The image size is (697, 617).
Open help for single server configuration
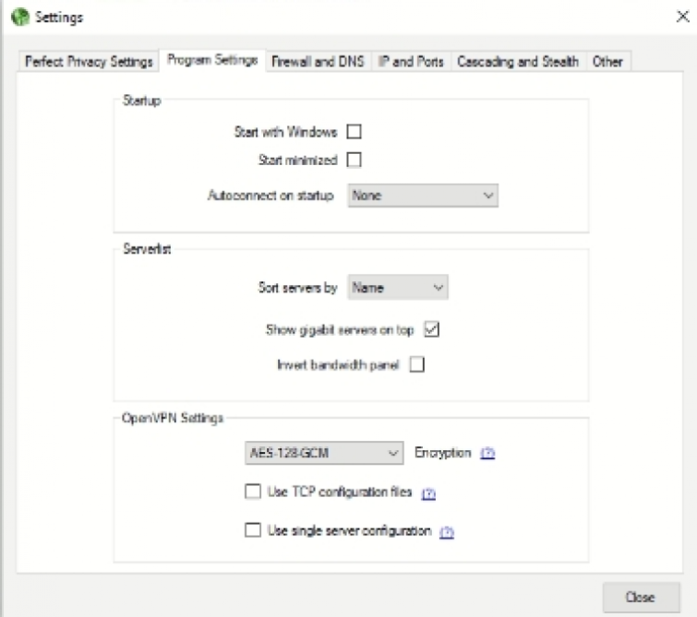[447, 532]
